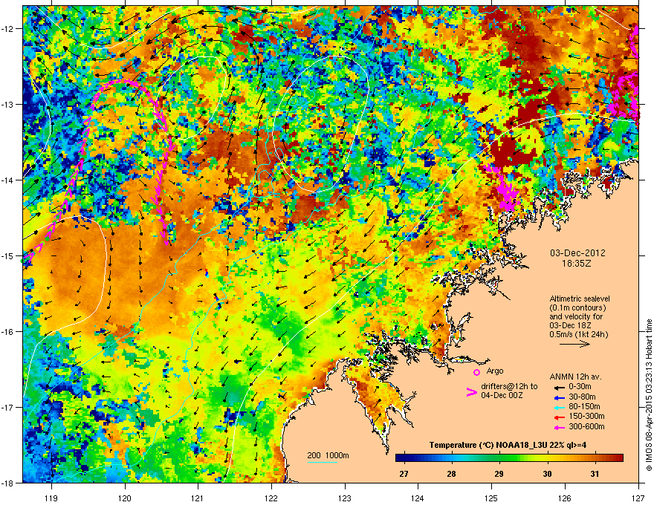Click the latitude axis label -17
Screen dimensions: 654x505
tap(8, 407)
